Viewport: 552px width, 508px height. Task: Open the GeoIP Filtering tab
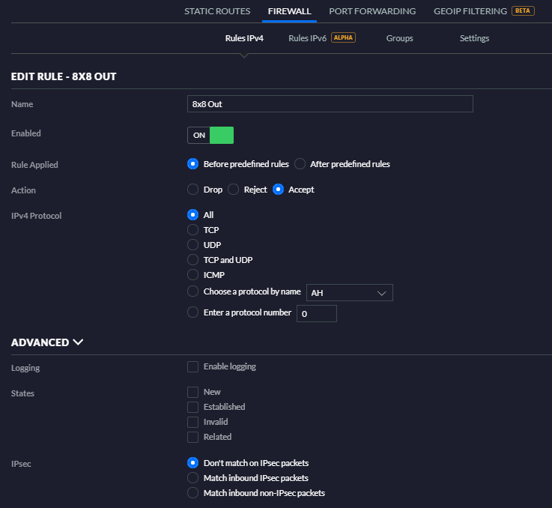[x=470, y=11]
